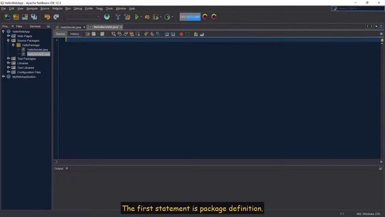Collapse the HelloWebApp project node
Screen dimensions: 385x217
pyautogui.click(x=3, y=31)
